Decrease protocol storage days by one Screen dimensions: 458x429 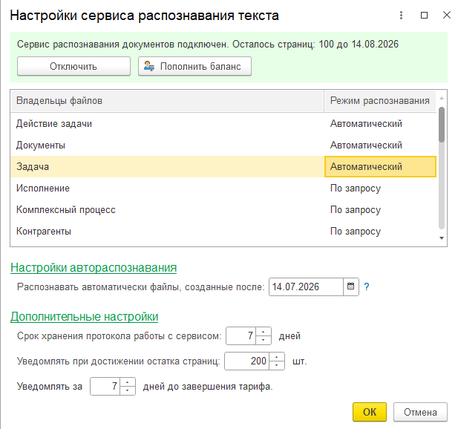tap(264, 340)
